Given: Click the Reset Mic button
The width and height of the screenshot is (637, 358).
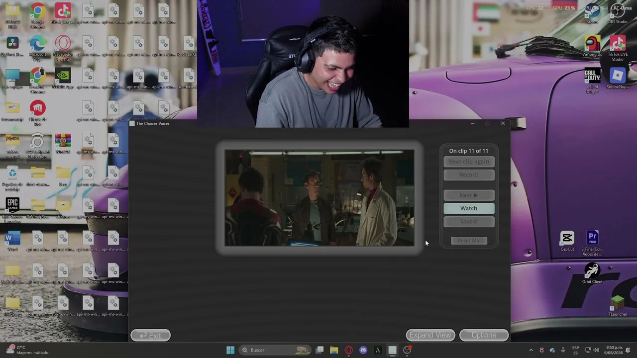Looking at the screenshot, I should 469,241.
